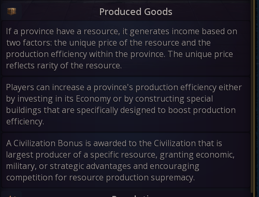
Task: Select the paragraph starting 'Players can increase'
Action: (x=126, y=104)
